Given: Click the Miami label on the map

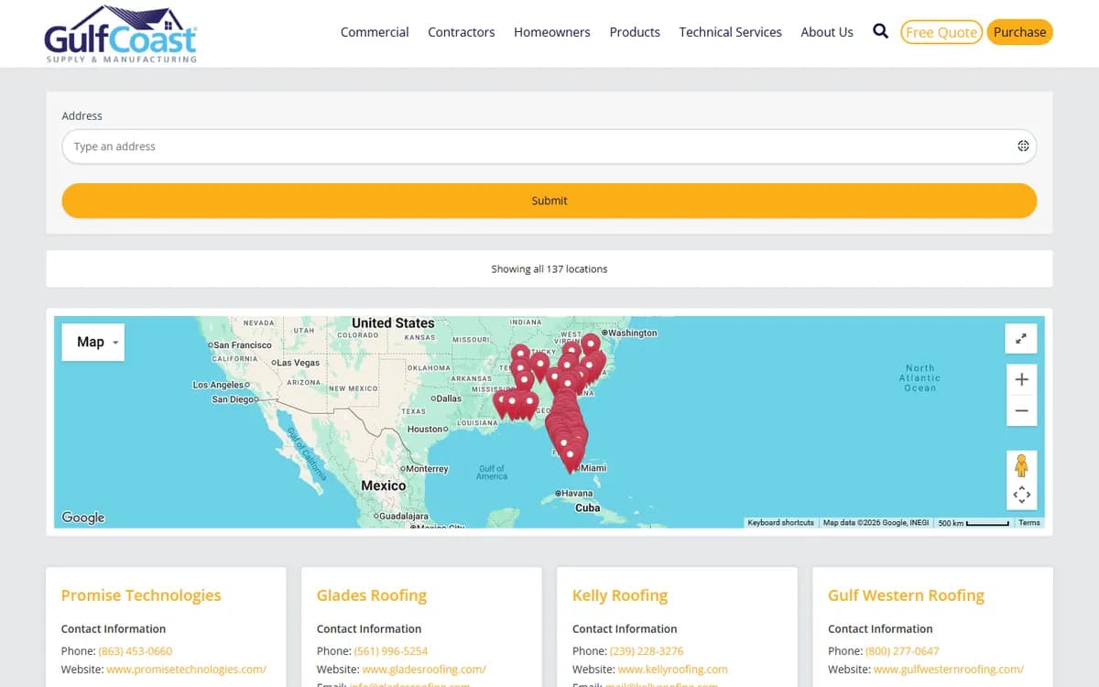Looking at the screenshot, I should [x=593, y=468].
